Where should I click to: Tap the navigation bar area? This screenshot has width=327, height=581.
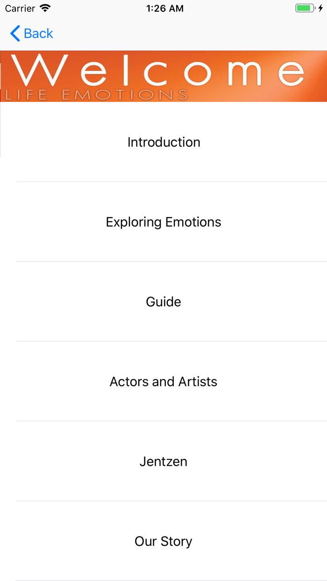click(163, 33)
